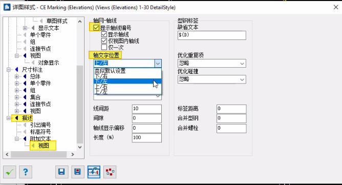Select 视图 under 附加文本 in the tree

pos(44,146)
